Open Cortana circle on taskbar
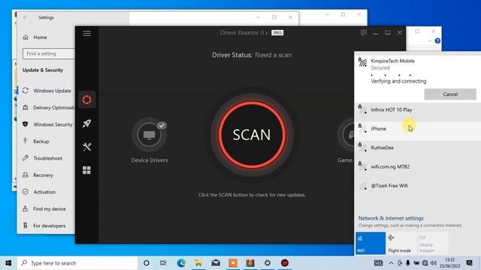Screen dimensions: 481x270 click(147, 263)
